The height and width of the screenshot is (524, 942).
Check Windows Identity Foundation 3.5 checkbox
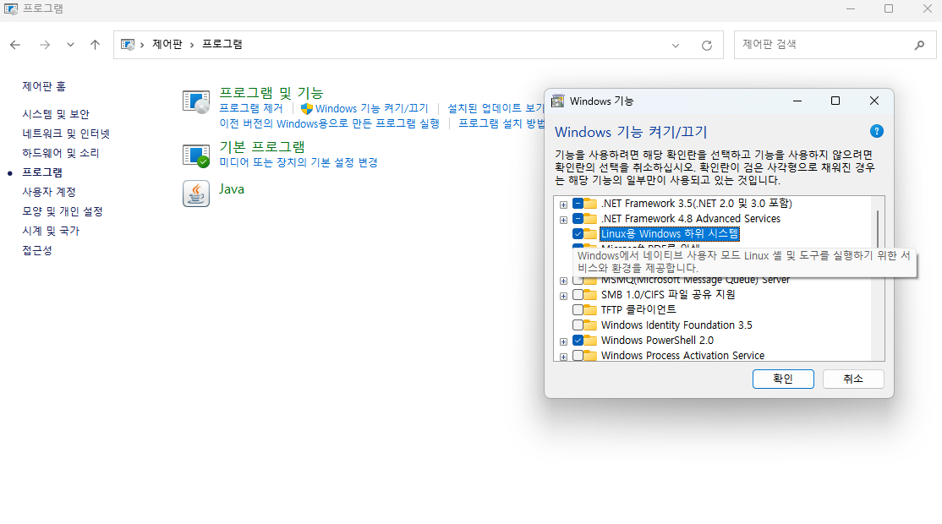[x=578, y=325]
